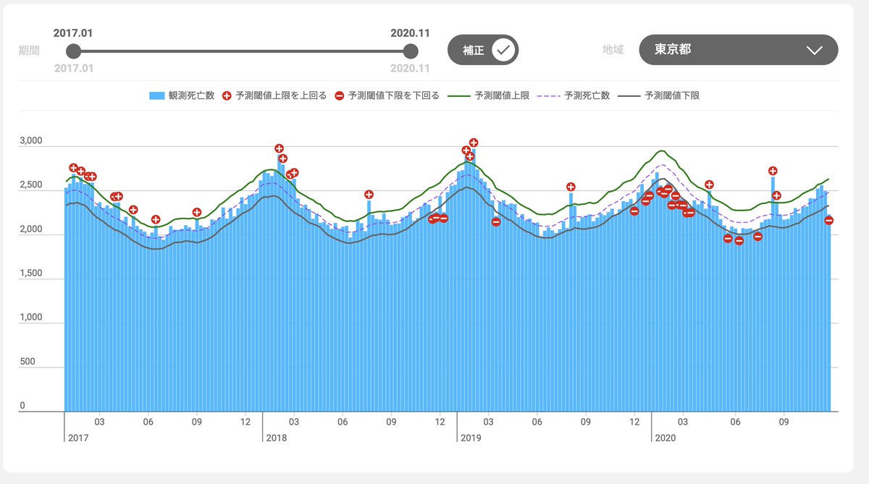Click the plus marker above the July 2018 bar

point(369,194)
